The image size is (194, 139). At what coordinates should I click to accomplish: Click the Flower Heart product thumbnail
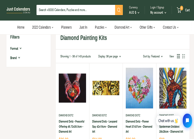pos(139,88)
